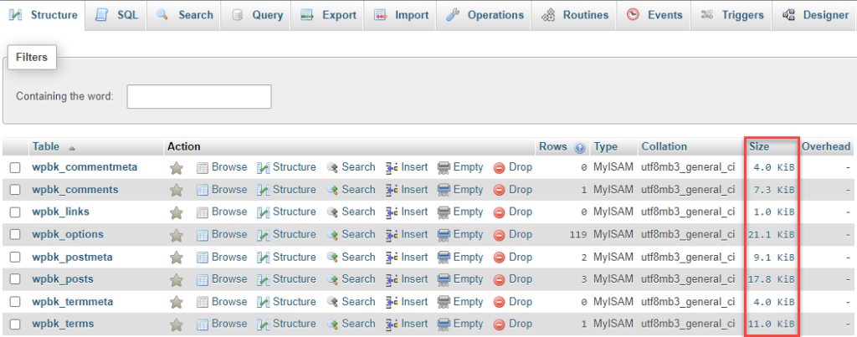
Task: Open Structure for wpbk_posts
Action: click(x=286, y=279)
